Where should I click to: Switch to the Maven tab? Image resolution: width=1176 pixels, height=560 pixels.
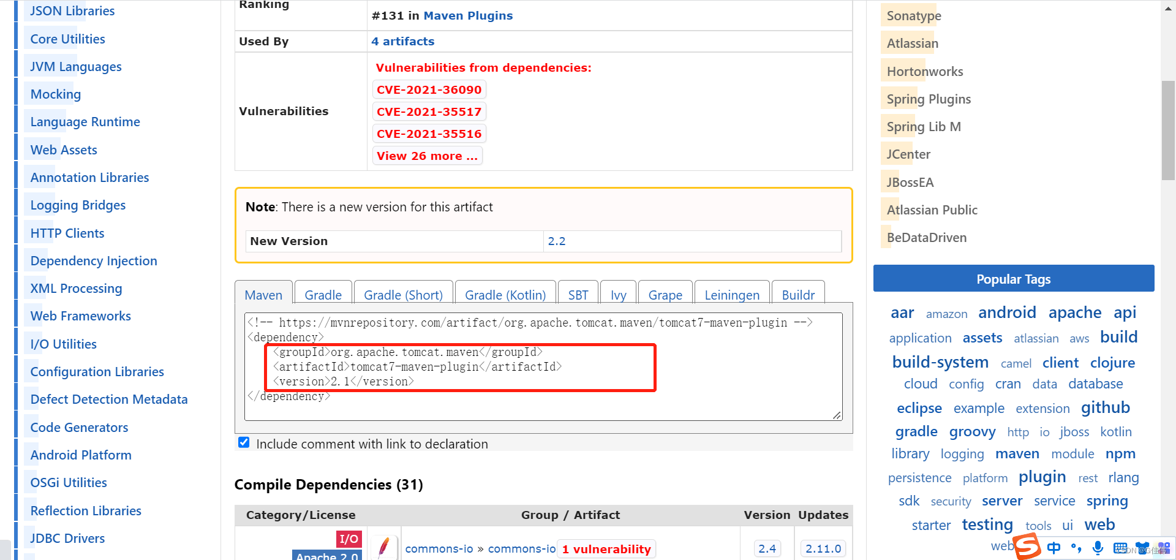[x=263, y=295]
